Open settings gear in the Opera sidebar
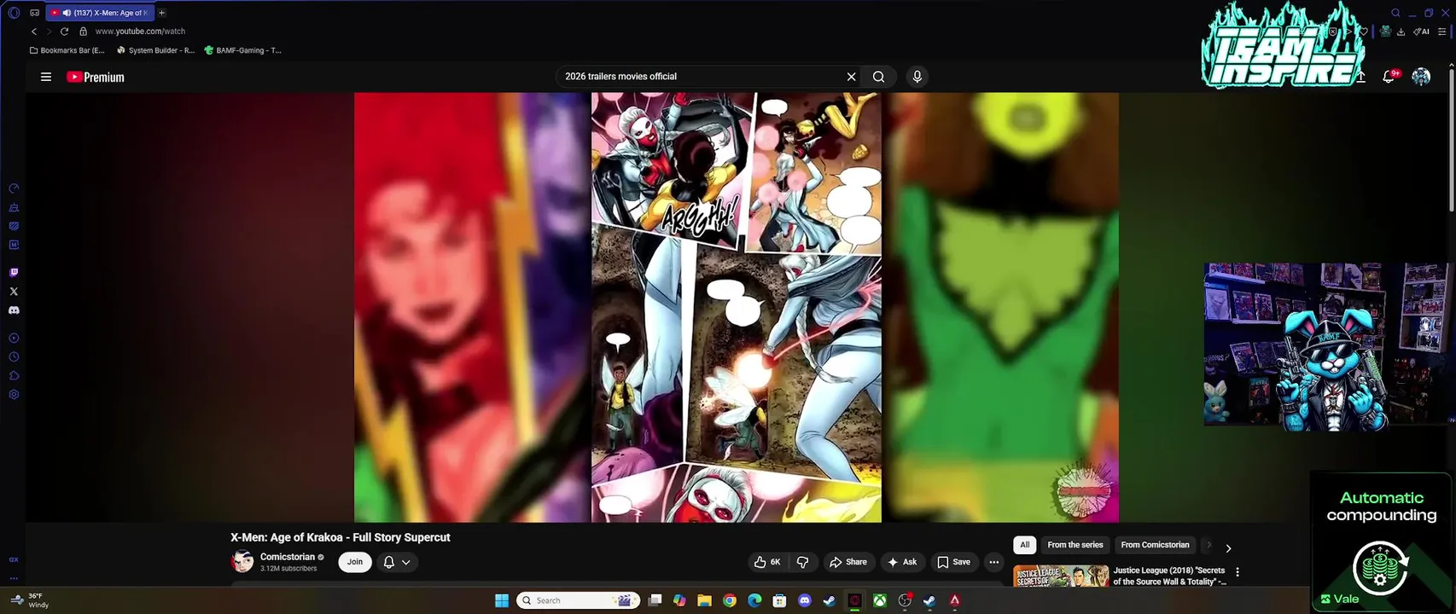This screenshot has height=614, width=1456. (14, 395)
